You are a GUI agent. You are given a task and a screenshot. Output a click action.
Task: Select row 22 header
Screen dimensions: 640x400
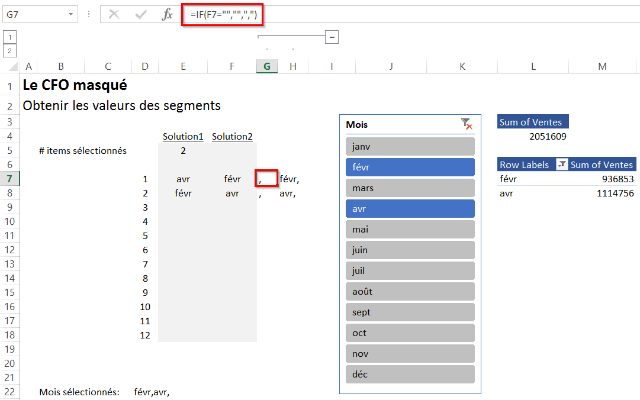click(10, 392)
